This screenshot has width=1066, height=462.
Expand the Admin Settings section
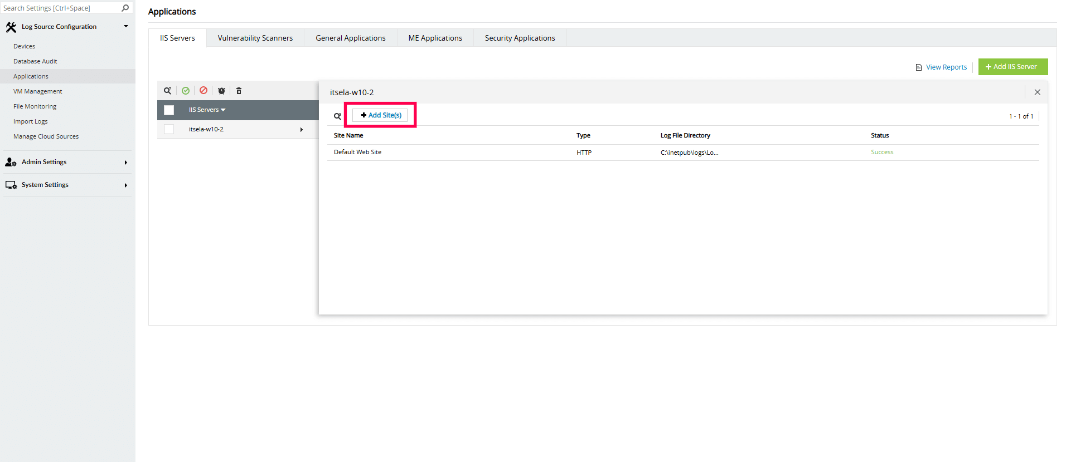click(126, 163)
